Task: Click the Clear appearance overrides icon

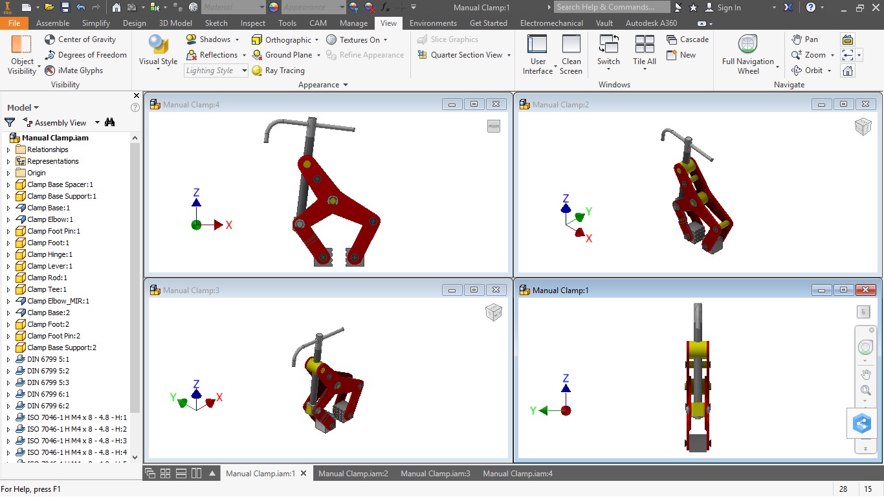Action: (370, 7)
